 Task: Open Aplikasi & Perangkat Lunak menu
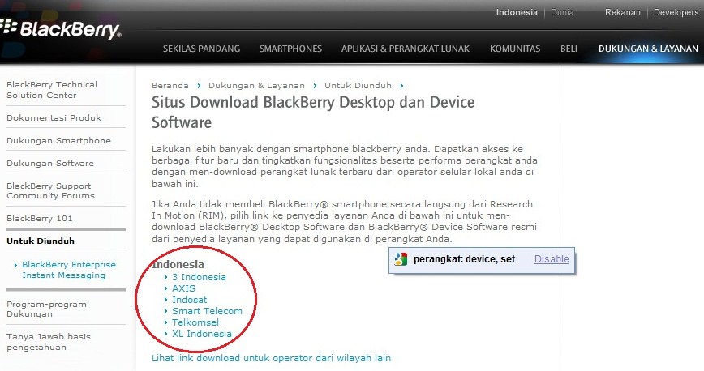pos(405,49)
